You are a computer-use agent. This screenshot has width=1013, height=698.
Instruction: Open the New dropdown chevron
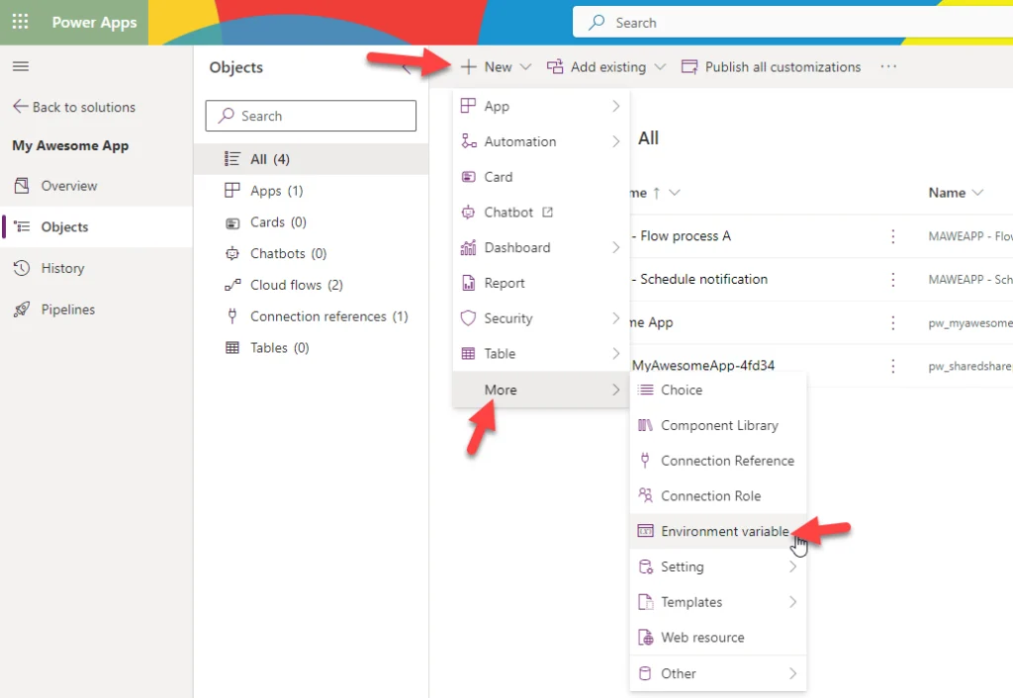pos(525,67)
